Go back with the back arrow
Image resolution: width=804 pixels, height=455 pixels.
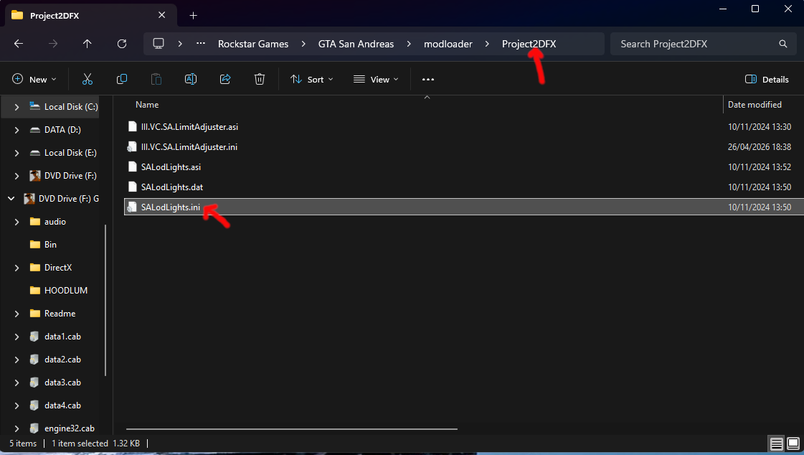(x=19, y=44)
